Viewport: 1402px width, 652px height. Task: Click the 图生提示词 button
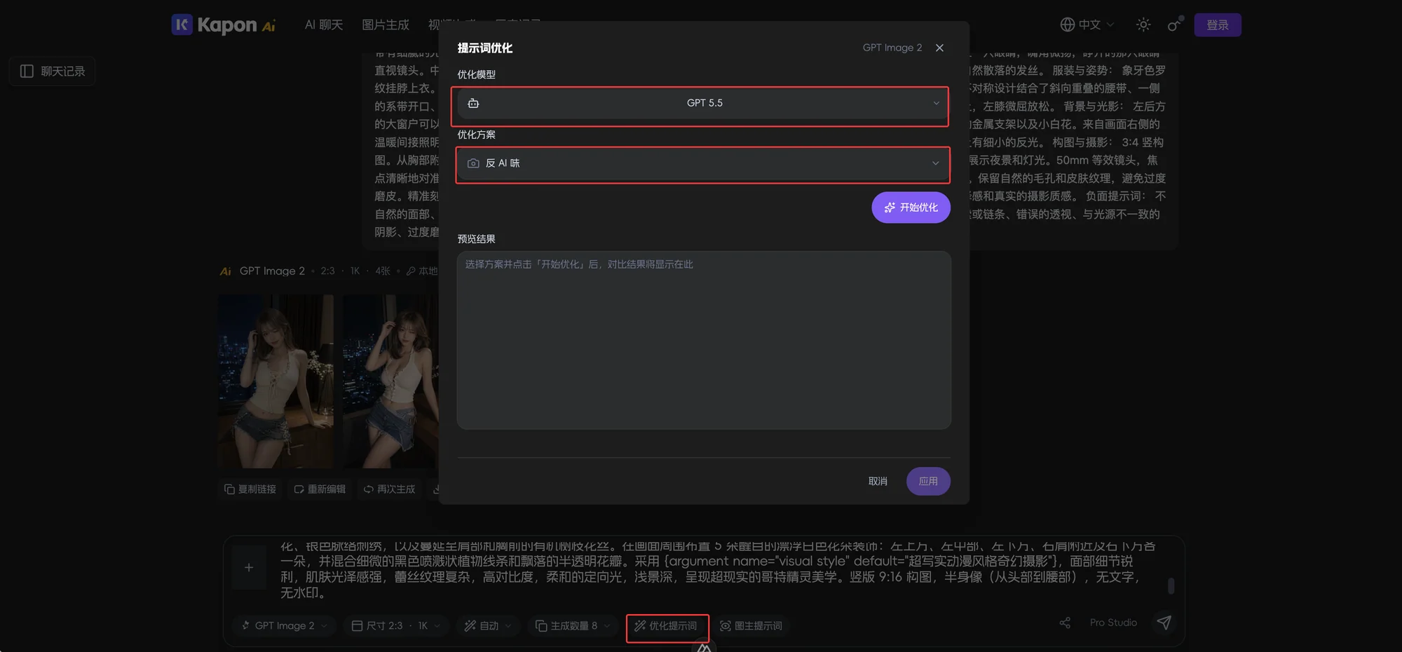point(751,625)
